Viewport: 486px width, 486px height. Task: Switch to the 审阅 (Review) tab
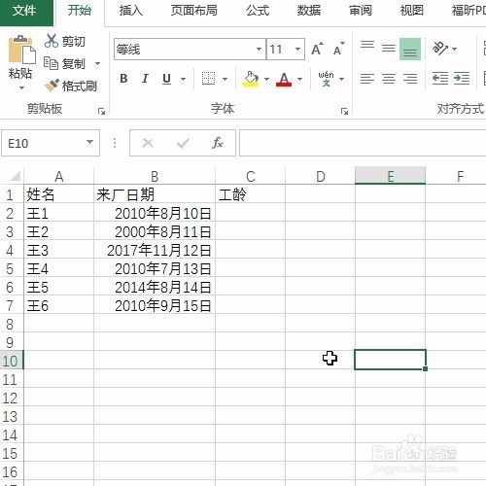click(361, 11)
